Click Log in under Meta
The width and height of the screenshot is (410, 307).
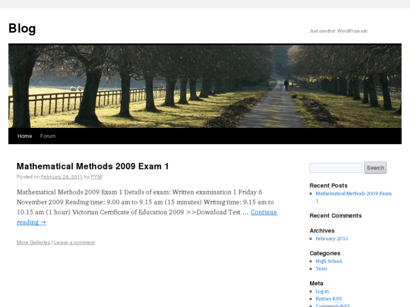(322, 291)
